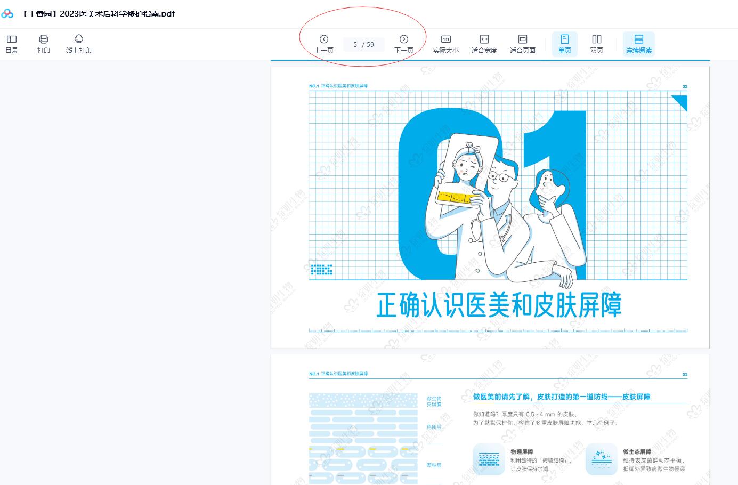Select 线上打印 online printing
This screenshot has width=738, height=485.
pos(78,44)
